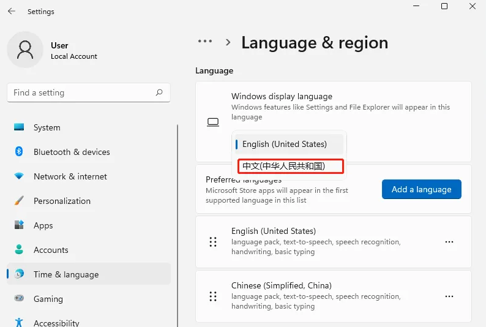Viewport: 486px width, 327px height.
Task: Open Gaming settings
Action: click(89, 299)
